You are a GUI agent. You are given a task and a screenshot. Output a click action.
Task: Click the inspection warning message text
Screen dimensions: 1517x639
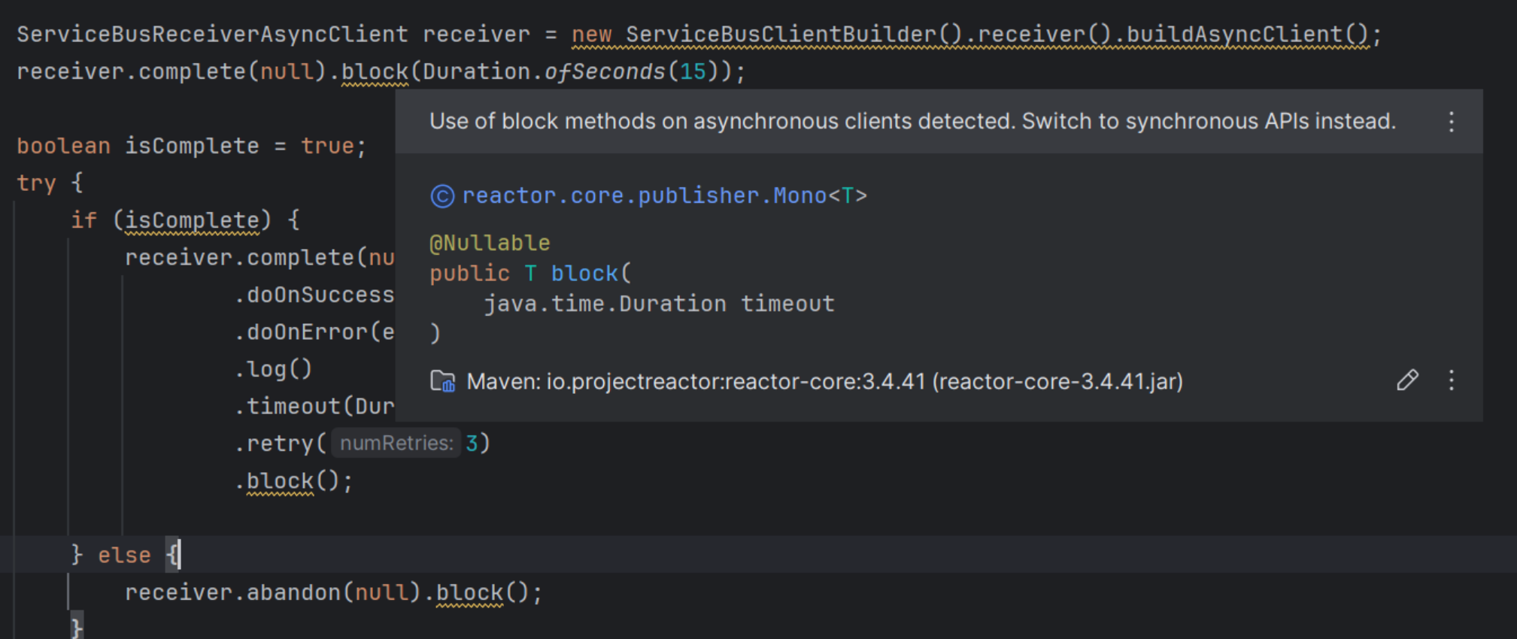[x=912, y=121]
